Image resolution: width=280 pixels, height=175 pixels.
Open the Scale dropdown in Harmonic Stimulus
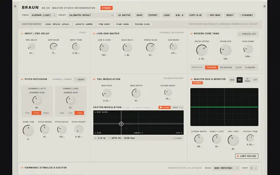[226, 168]
